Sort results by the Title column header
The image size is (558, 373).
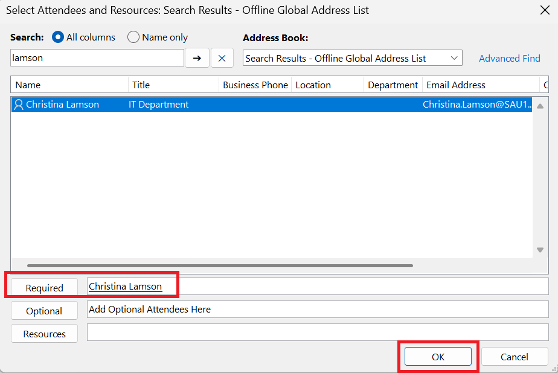[173, 85]
